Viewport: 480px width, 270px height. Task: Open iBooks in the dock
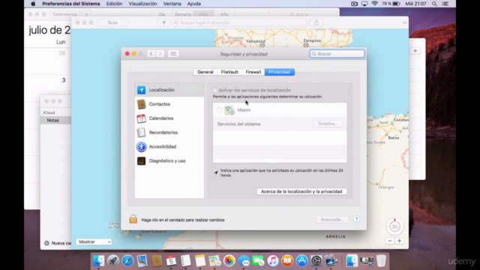287,261
